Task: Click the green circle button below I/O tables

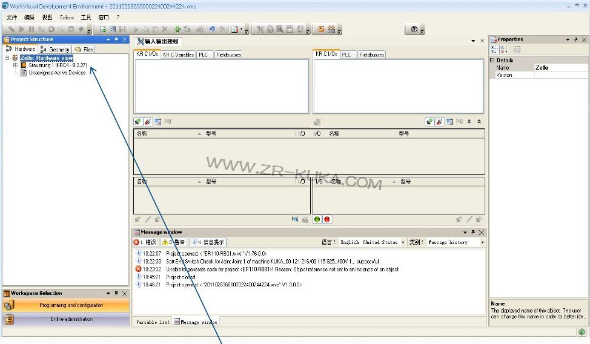Action: pos(317,219)
